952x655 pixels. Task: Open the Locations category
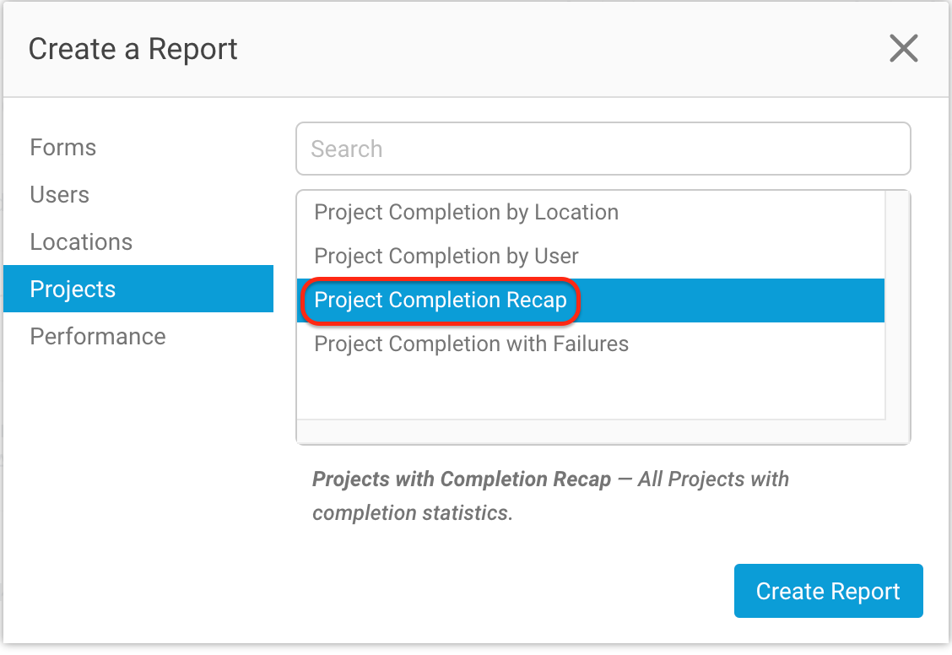pyautogui.click(x=81, y=241)
